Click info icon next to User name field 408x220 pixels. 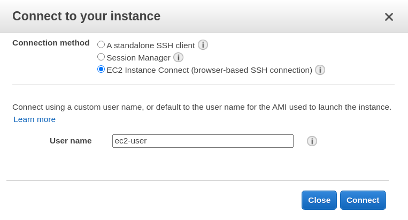312,141
